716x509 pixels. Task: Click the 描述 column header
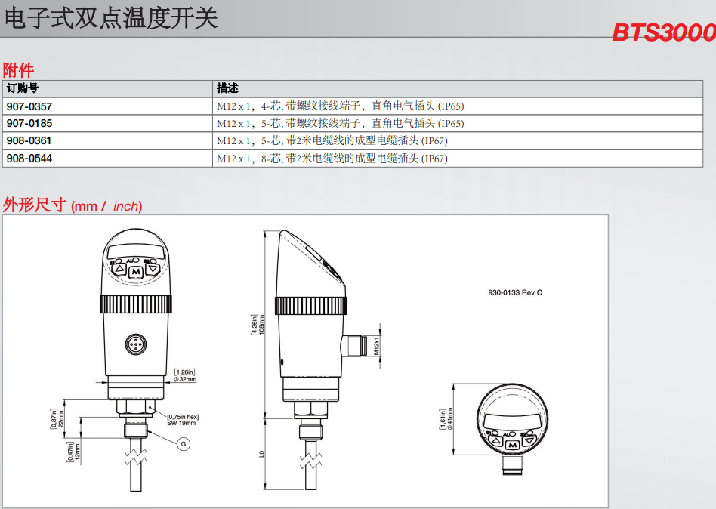pos(227,88)
